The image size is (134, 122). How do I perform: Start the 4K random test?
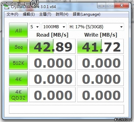[18, 79]
